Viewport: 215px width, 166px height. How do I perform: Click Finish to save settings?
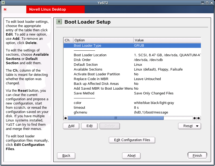(x=197, y=156)
